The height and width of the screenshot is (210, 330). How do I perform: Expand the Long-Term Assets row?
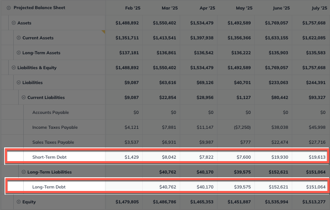tap(19, 53)
